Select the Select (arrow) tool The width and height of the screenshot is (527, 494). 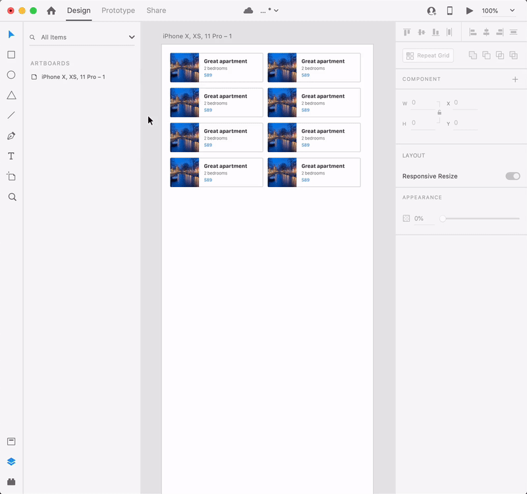(x=11, y=34)
